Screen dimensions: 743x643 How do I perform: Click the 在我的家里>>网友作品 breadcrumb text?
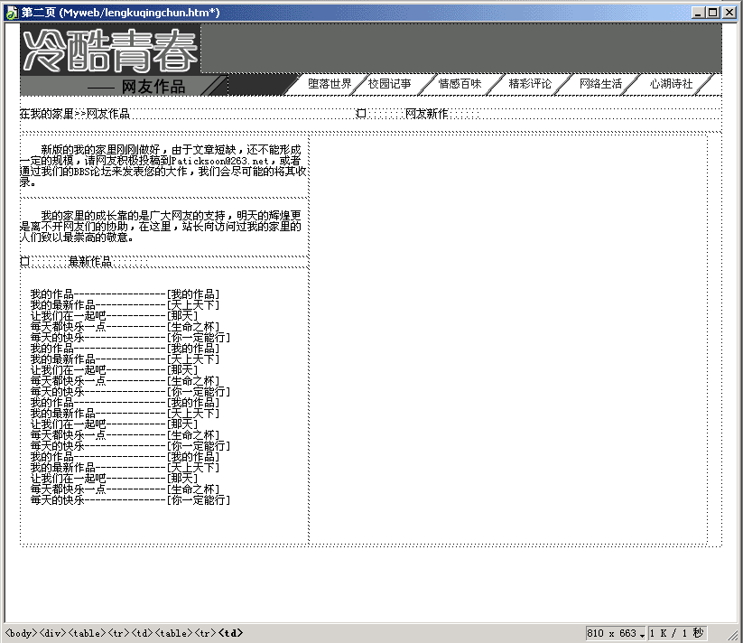[x=75, y=114]
